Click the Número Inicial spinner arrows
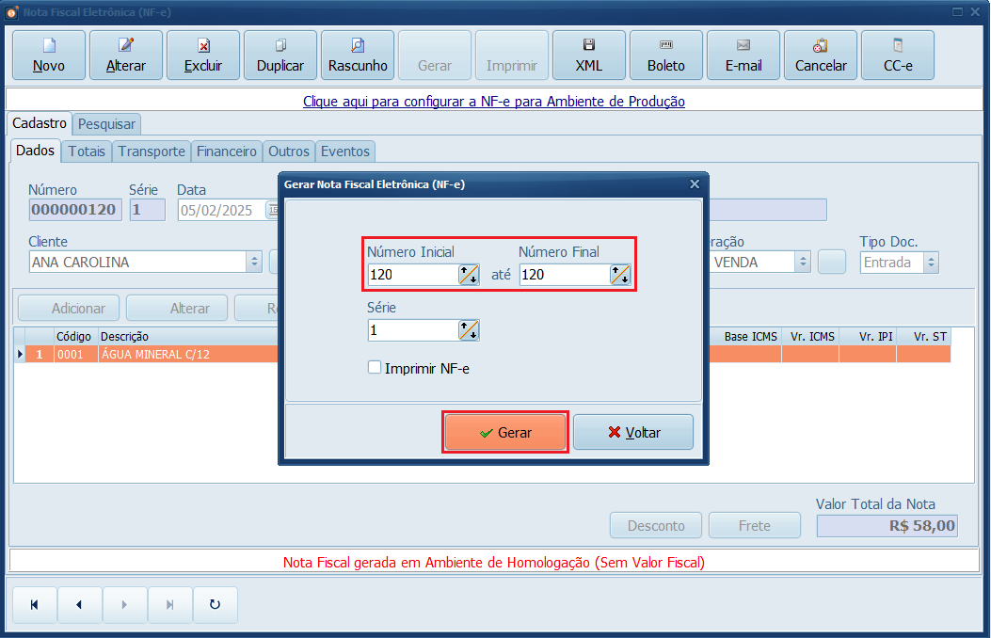 click(x=469, y=275)
